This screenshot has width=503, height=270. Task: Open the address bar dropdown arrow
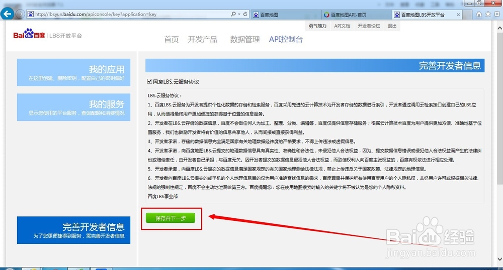coord(239,14)
